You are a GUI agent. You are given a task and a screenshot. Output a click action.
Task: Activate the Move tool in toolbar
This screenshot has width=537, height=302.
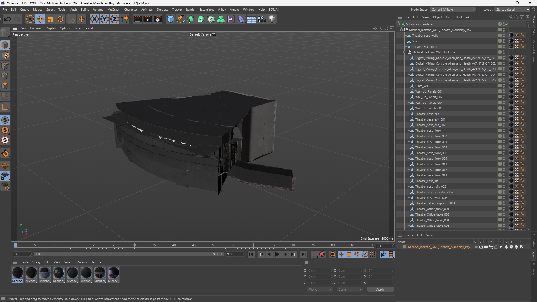[40, 19]
